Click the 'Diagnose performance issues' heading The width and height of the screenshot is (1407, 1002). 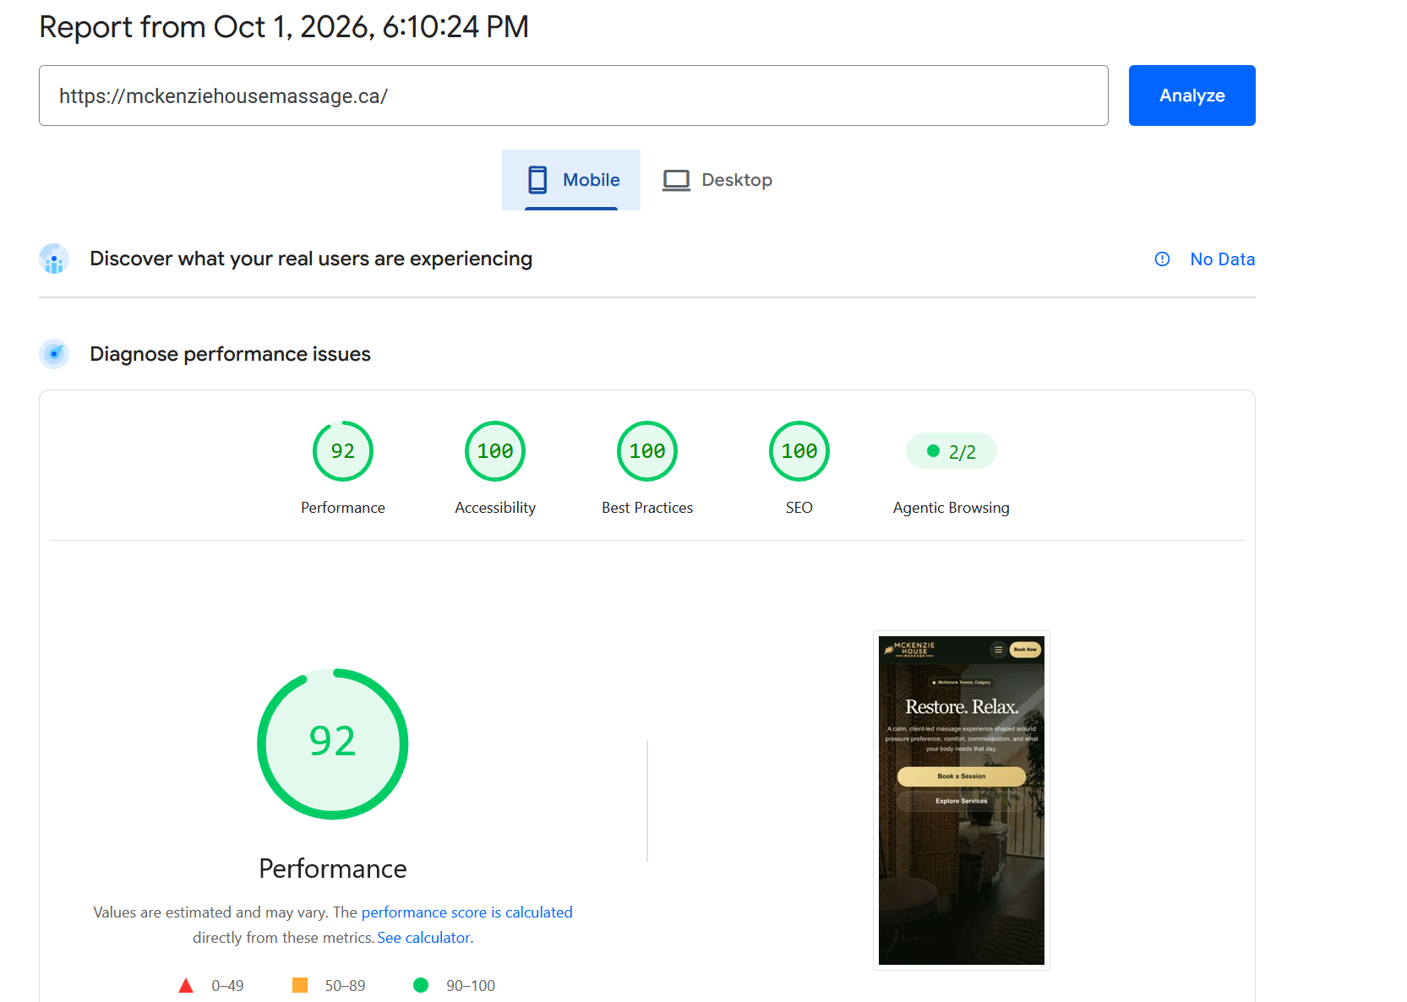(x=231, y=354)
